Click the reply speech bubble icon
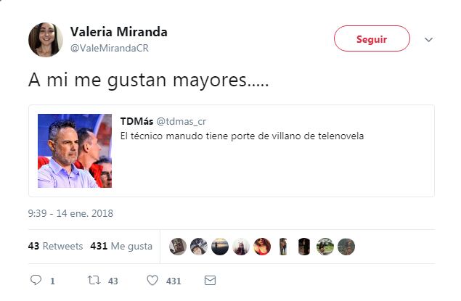This screenshot has height=301, width=461. (x=36, y=280)
